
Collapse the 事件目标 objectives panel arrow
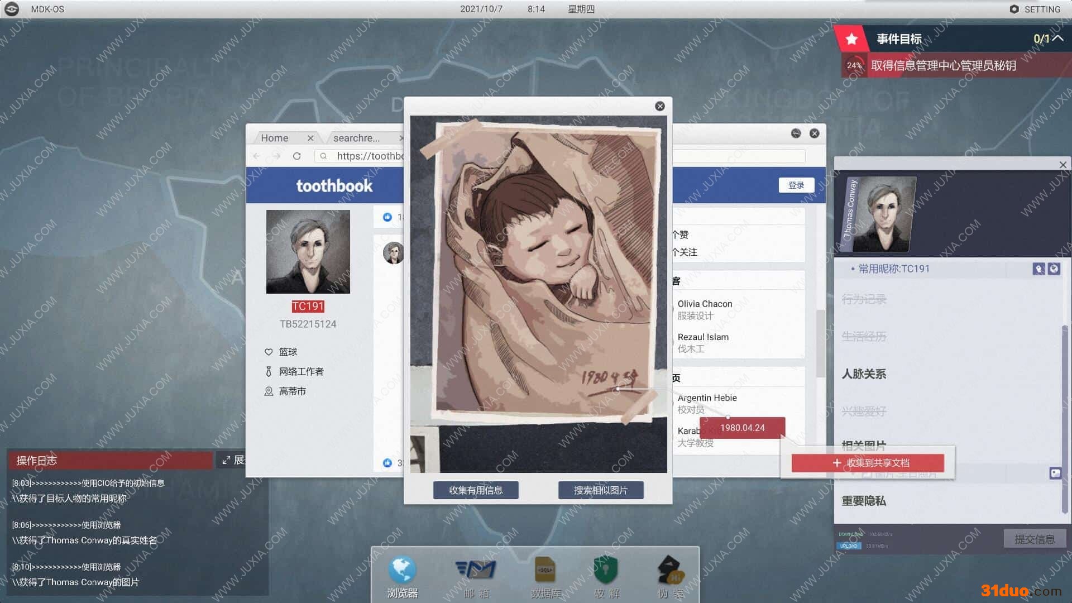coord(1057,38)
